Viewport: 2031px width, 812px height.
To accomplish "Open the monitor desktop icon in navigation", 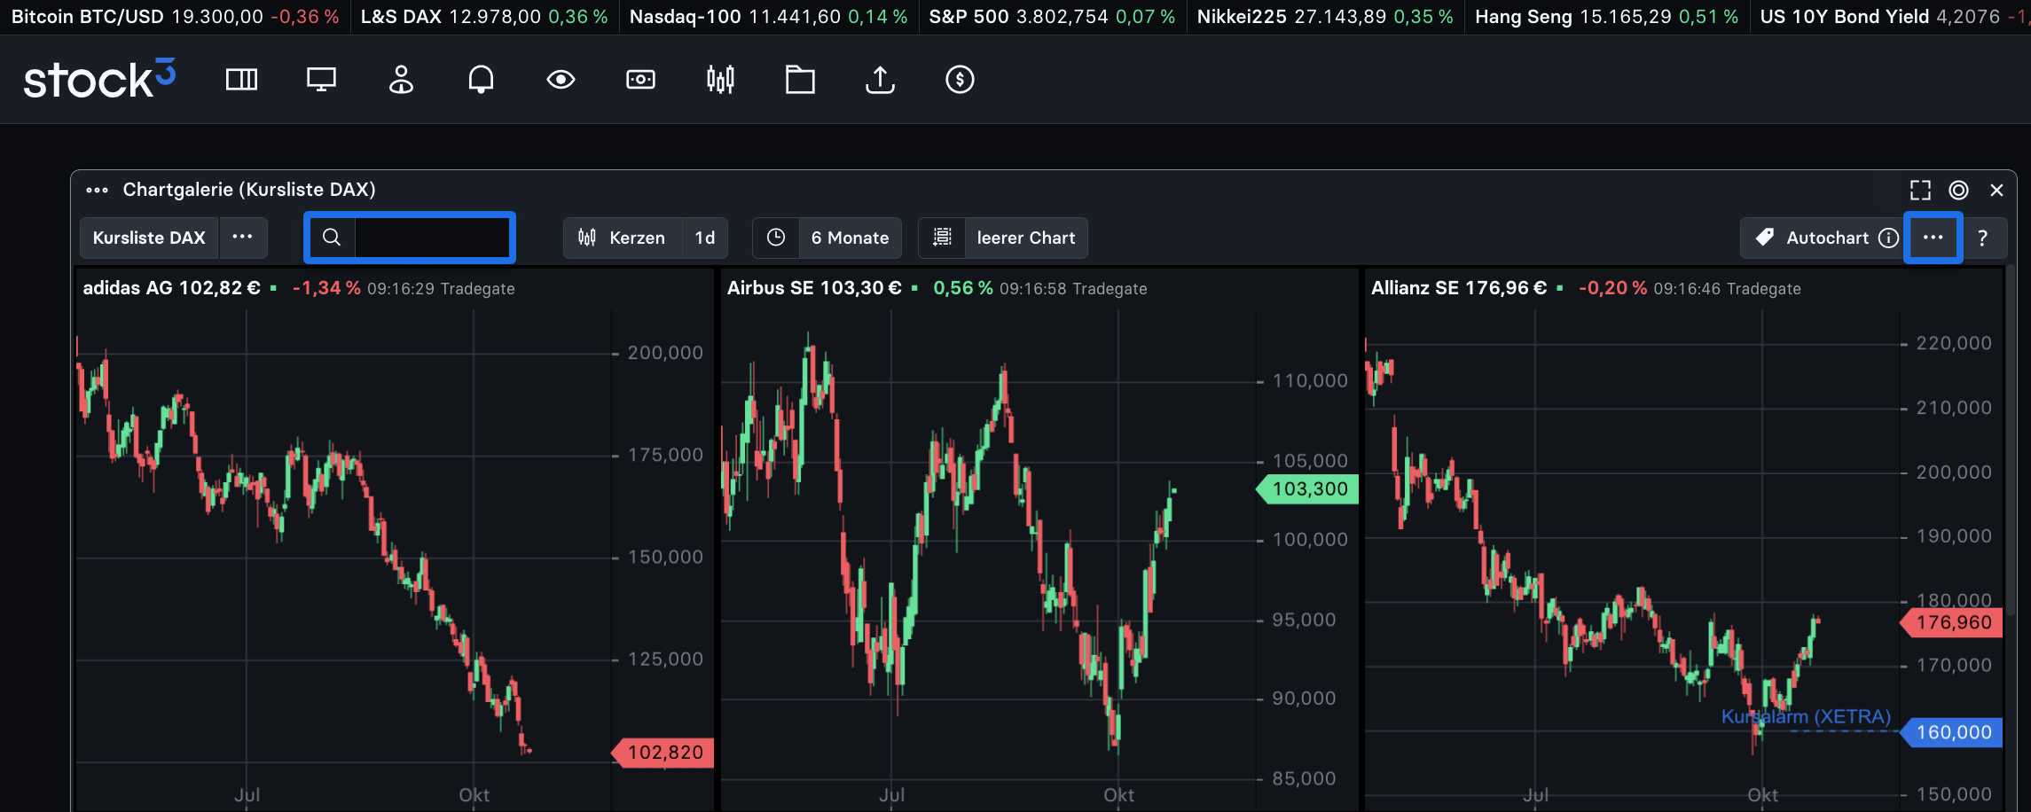I will pos(321,80).
